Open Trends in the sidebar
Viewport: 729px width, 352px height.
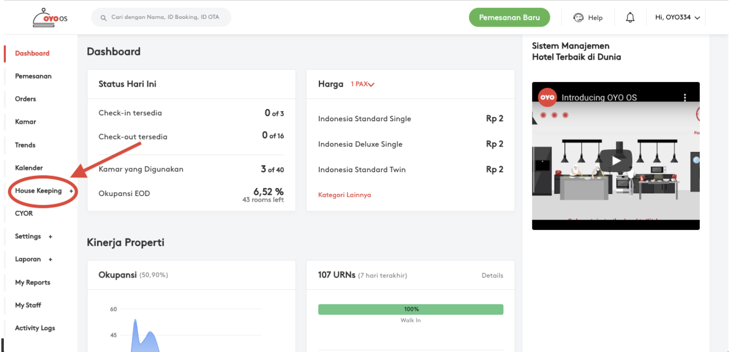point(25,145)
